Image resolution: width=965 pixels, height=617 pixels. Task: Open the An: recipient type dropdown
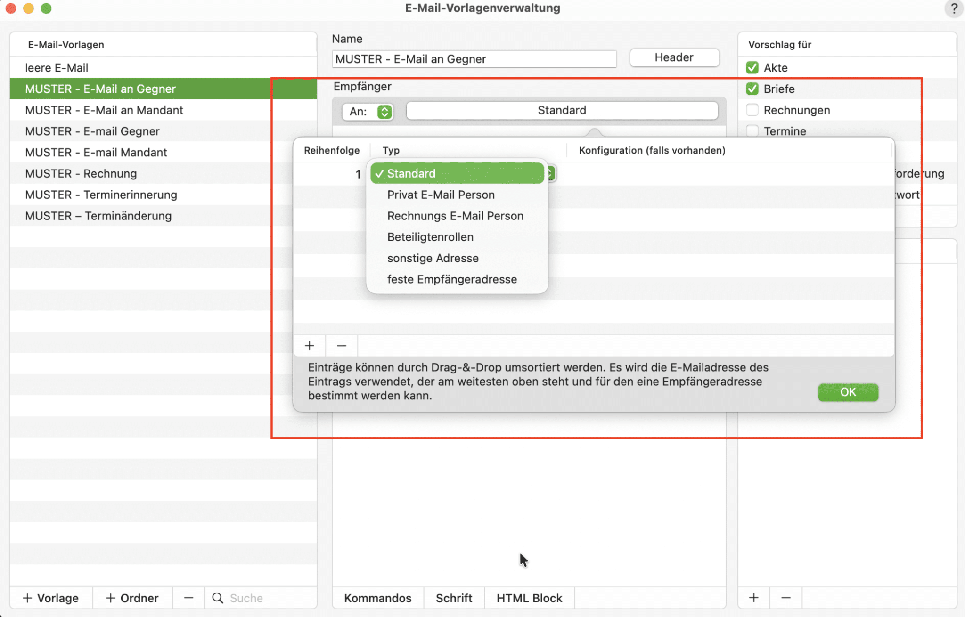[368, 112]
